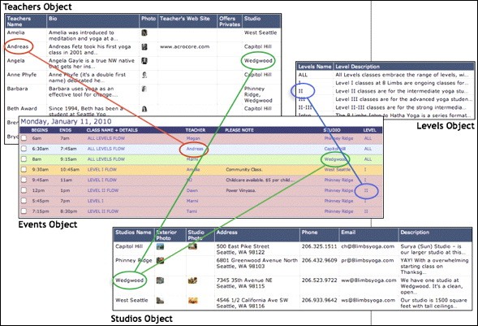View West Seattle studio photo icon
Viewport: 478px width, 326px height.
coord(192,300)
